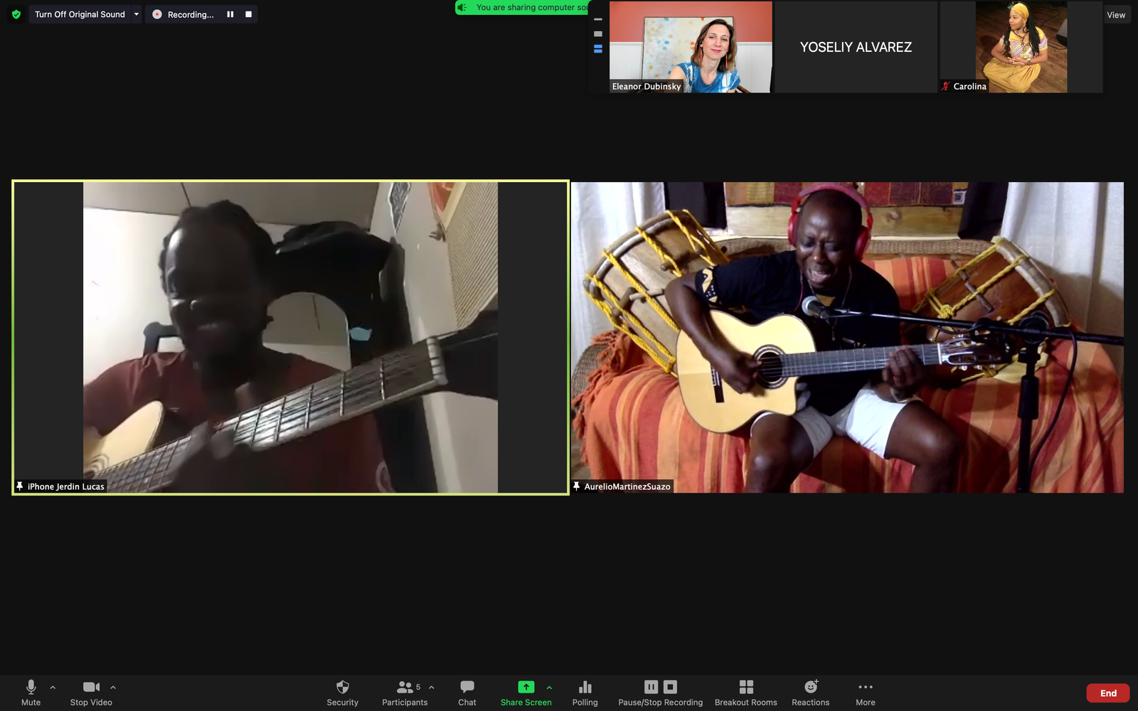The image size is (1138, 711).
Task: Open the Participants panel
Action: [404, 693]
